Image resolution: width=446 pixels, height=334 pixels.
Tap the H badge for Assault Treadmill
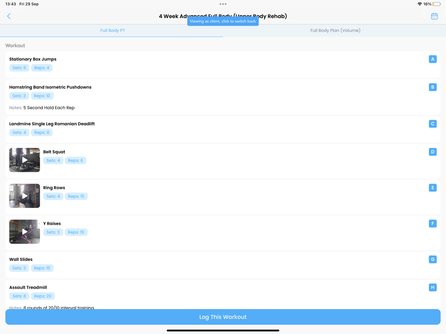click(x=432, y=287)
